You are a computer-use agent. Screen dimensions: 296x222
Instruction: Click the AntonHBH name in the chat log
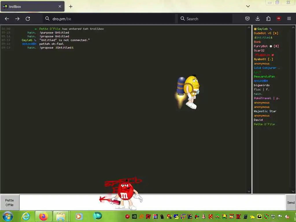point(29,44)
